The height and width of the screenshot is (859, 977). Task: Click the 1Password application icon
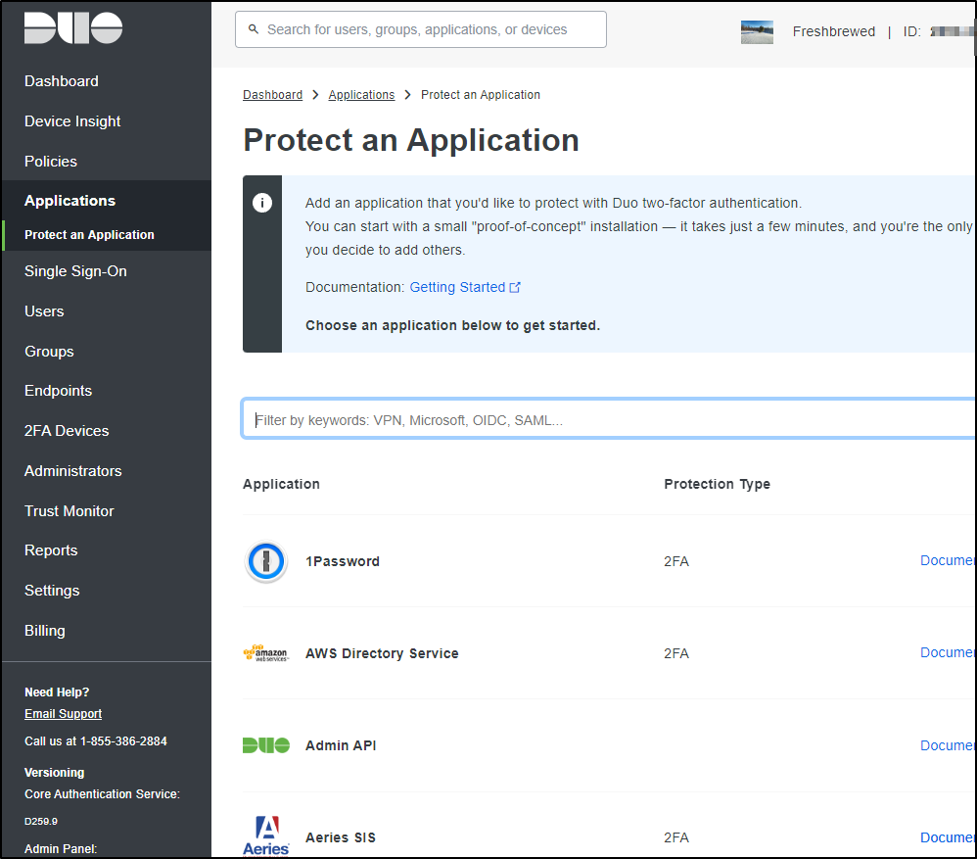tap(266, 561)
